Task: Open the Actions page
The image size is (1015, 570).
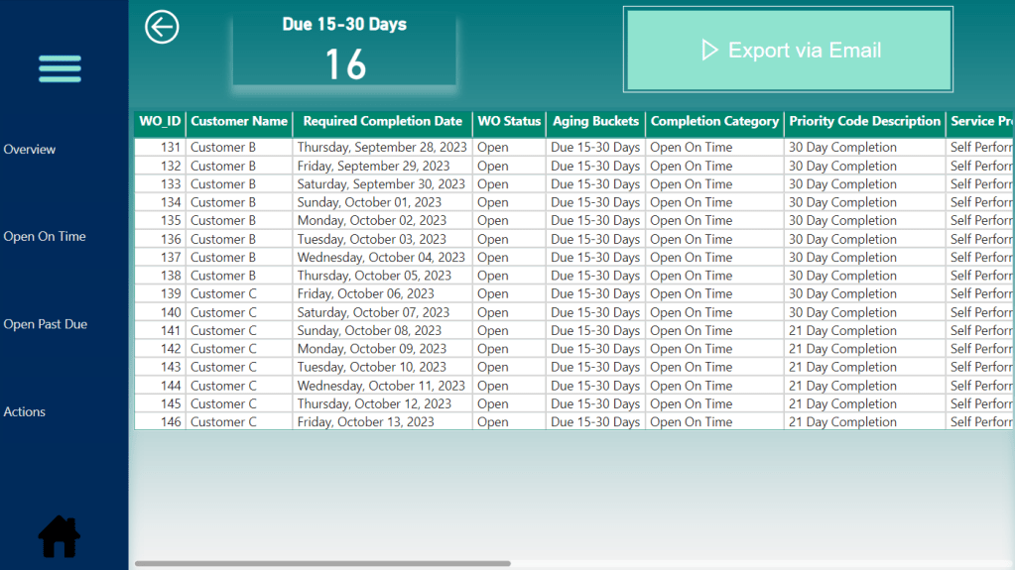Action: pos(25,412)
